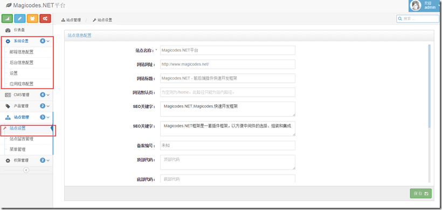This screenshot has height=210, width=442.
Task: Open the 仪表盘 dashboard menu item
Action: [x=26, y=30]
